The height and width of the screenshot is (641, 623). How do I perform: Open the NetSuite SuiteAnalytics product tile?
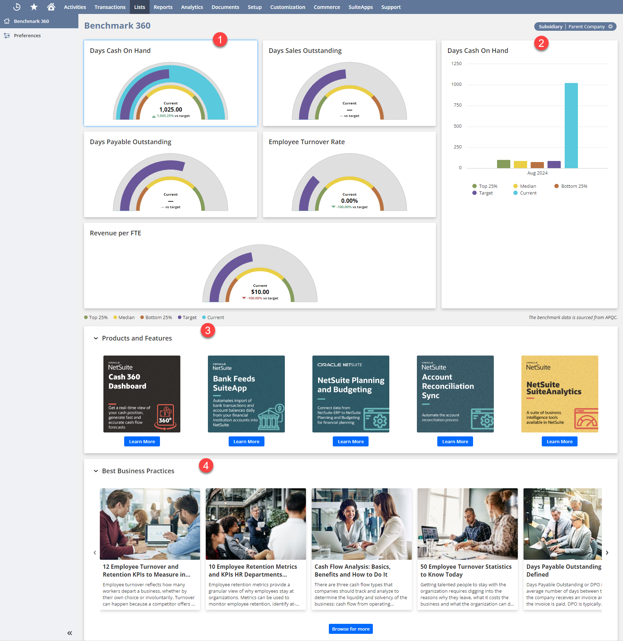click(x=560, y=394)
